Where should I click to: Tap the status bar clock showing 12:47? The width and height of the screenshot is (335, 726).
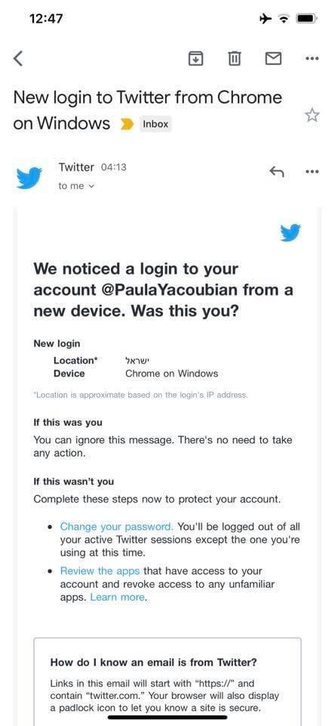[x=46, y=18]
